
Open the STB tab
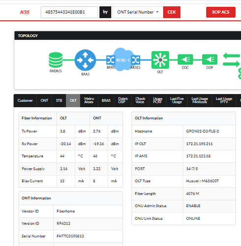[x=59, y=100]
